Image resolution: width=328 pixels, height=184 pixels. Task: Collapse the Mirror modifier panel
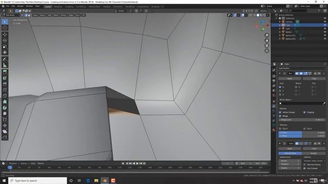point(280,74)
